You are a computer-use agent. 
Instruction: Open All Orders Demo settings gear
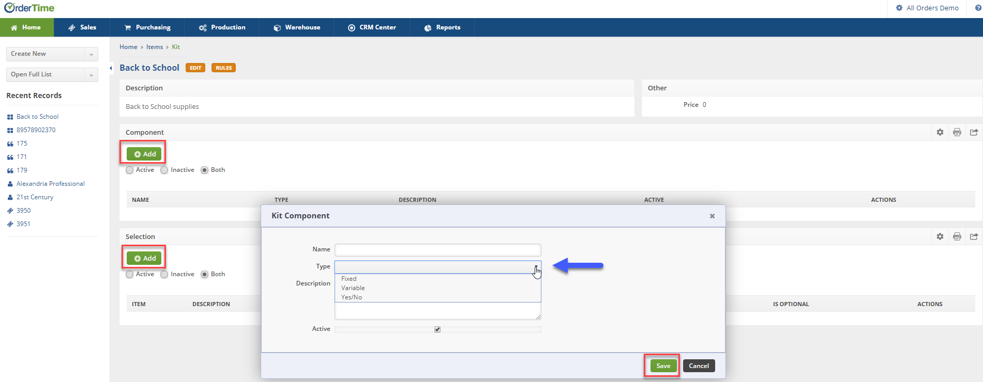899,8
